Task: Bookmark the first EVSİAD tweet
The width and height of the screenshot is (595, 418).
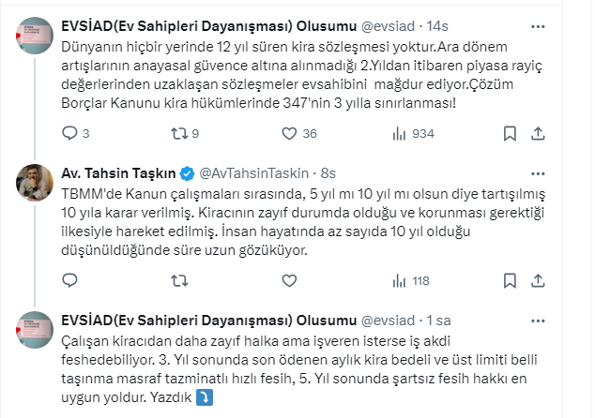Action: [x=535, y=134]
